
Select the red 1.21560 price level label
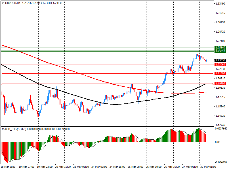coord(220,73)
